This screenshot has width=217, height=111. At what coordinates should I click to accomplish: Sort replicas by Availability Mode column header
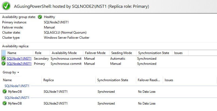click(x=64, y=53)
